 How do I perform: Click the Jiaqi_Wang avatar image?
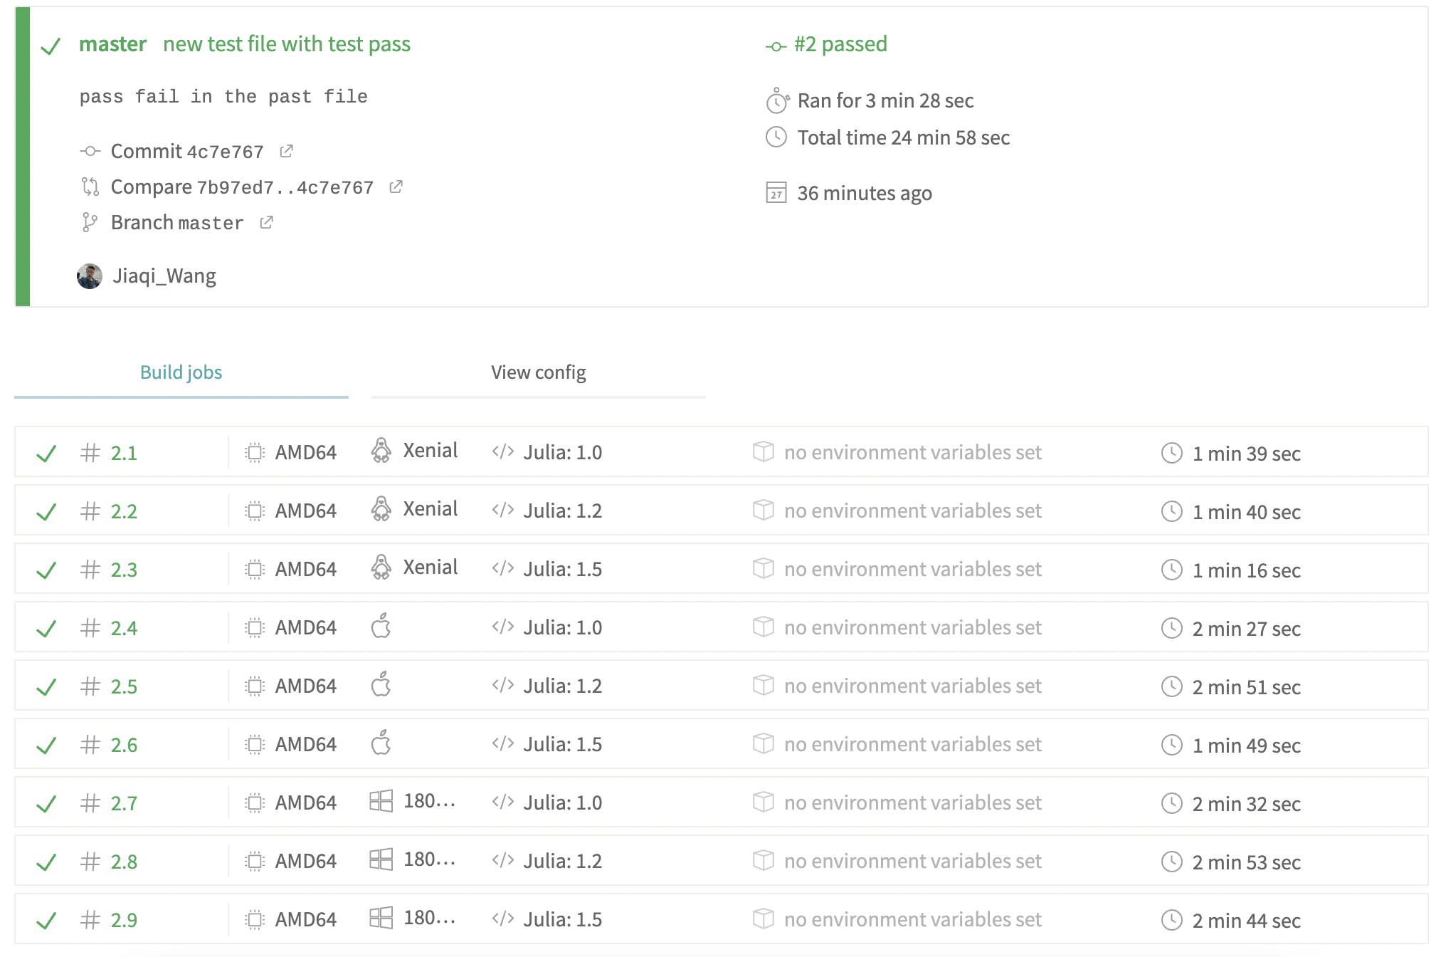[x=90, y=276]
